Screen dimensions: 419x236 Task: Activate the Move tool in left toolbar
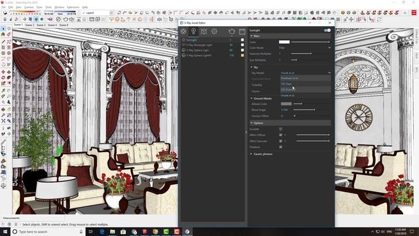click(x=3, y=71)
